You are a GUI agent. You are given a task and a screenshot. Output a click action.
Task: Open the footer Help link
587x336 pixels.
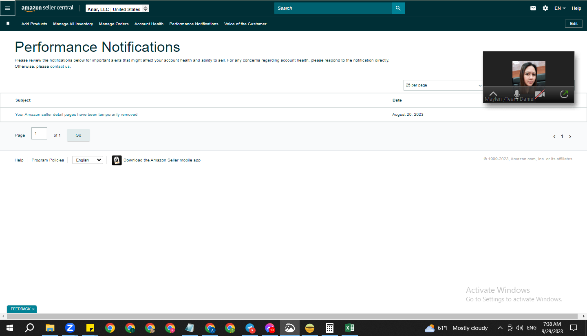[x=19, y=160]
